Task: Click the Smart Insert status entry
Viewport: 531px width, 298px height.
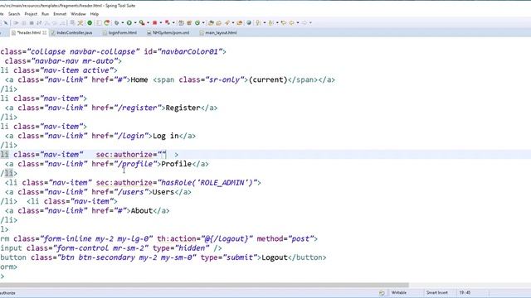Action: (437, 292)
